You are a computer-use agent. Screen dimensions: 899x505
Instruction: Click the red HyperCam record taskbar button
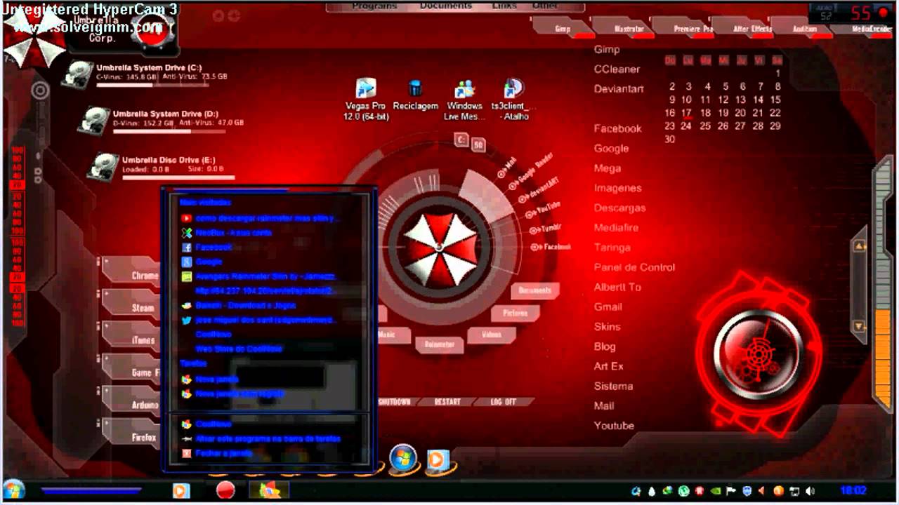point(225,490)
